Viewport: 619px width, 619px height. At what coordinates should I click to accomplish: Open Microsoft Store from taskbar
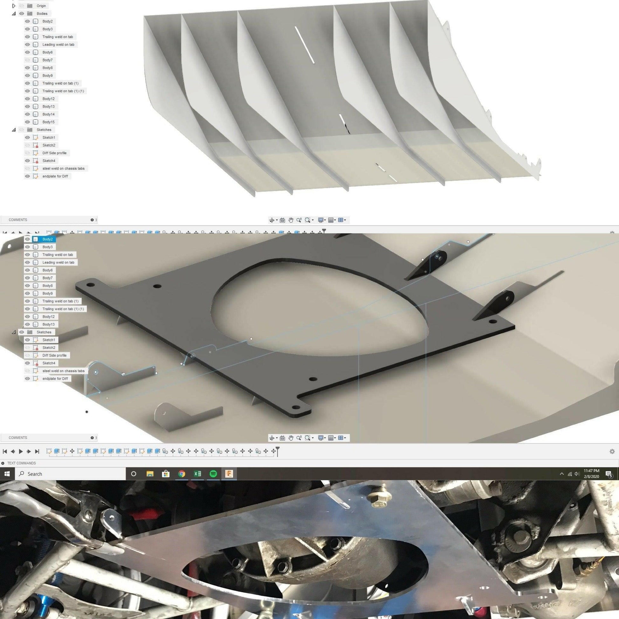[x=166, y=474]
